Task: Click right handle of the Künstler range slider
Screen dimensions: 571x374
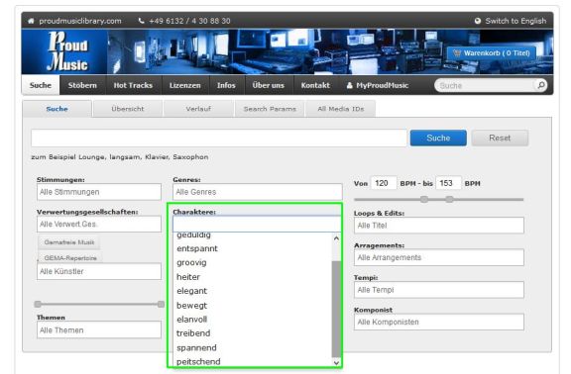Action: click(161, 304)
